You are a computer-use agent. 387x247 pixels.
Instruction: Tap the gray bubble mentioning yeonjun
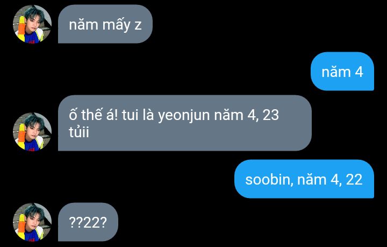pos(184,123)
